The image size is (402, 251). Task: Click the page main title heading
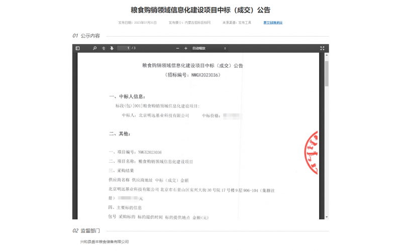[x=200, y=10]
